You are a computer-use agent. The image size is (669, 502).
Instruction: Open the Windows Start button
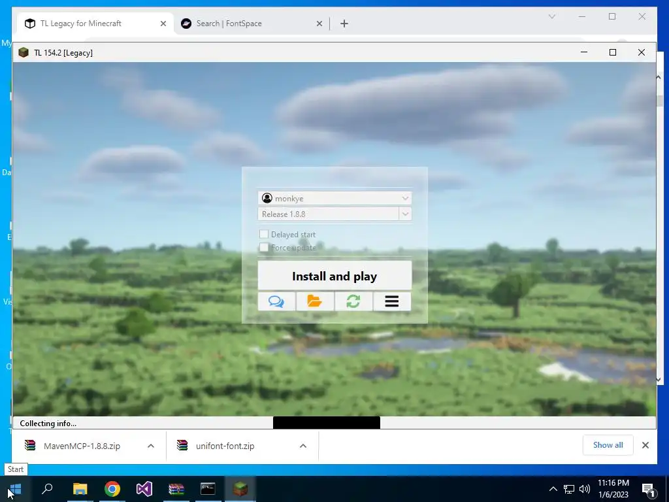[x=16, y=489]
